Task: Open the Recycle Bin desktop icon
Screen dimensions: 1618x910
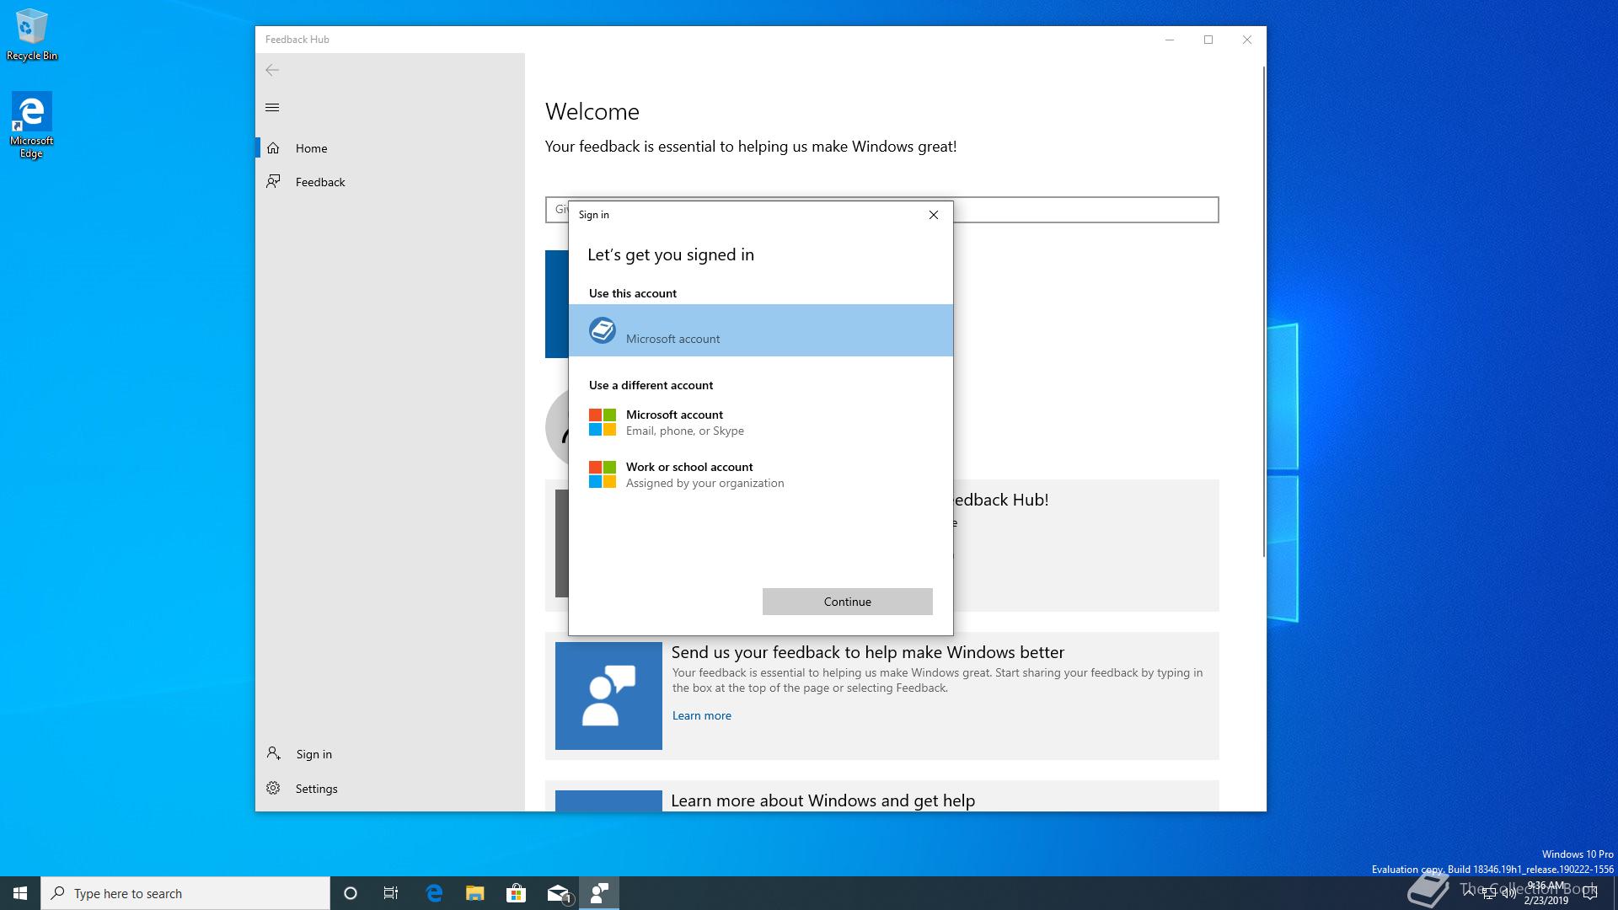Action: [32, 35]
